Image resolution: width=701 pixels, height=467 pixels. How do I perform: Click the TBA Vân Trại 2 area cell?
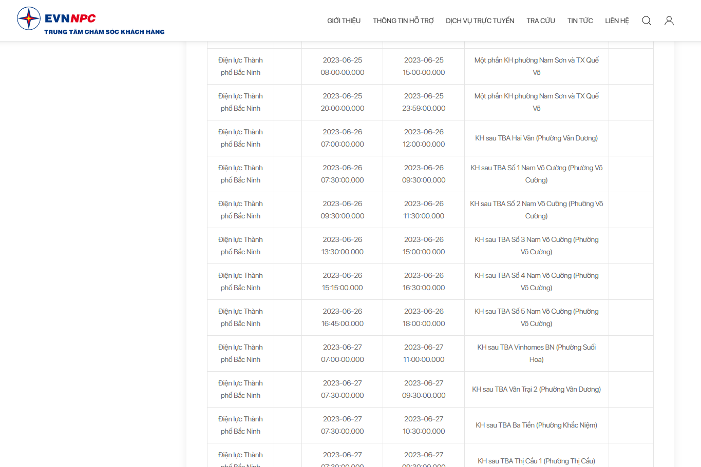(537, 390)
